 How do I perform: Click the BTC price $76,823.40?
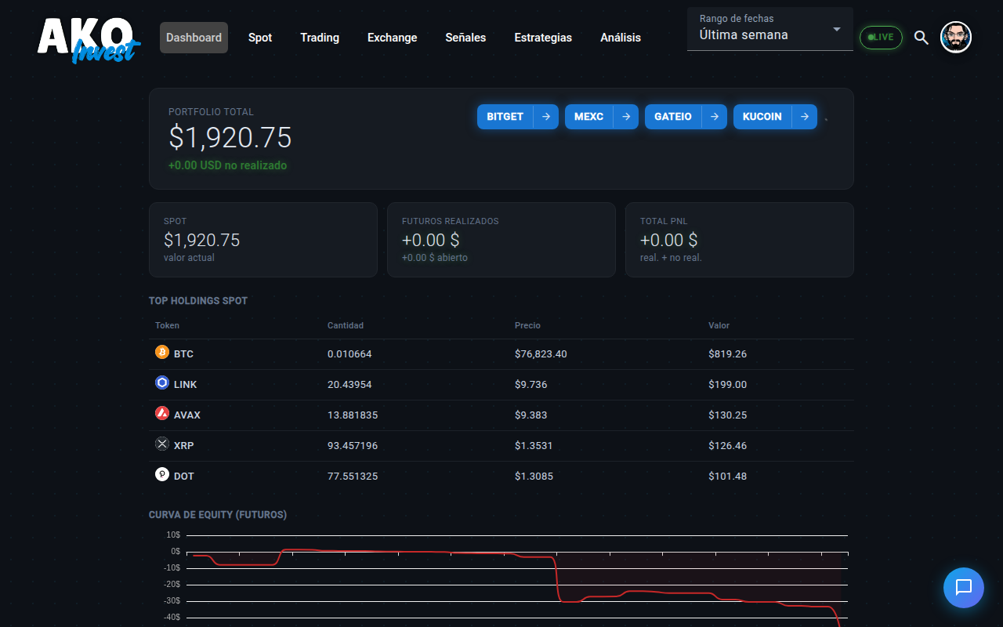pos(541,354)
